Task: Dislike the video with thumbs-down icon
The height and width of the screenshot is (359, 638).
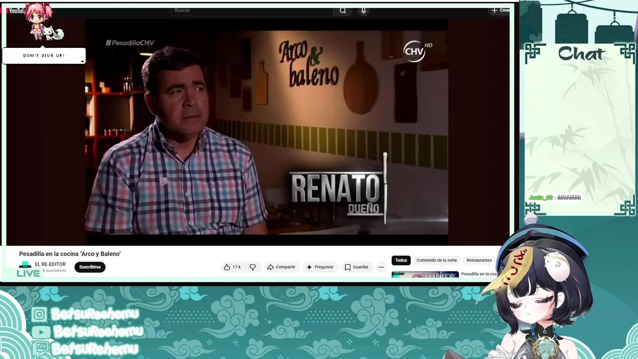Action: pyautogui.click(x=253, y=267)
